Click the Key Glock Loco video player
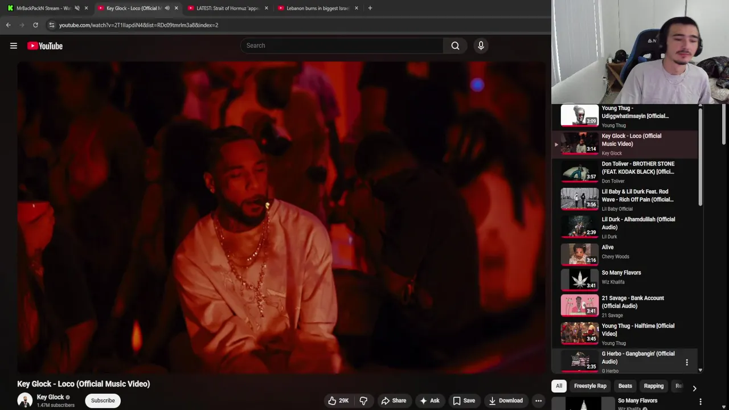 click(281, 217)
